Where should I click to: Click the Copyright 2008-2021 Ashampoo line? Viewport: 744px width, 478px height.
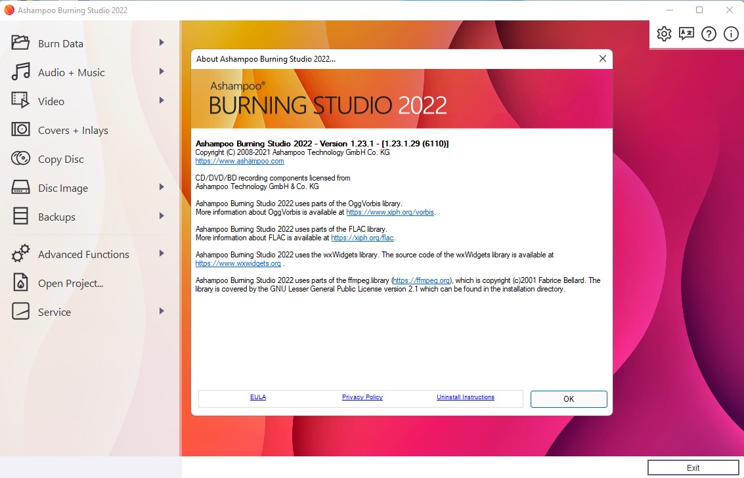tap(292, 153)
